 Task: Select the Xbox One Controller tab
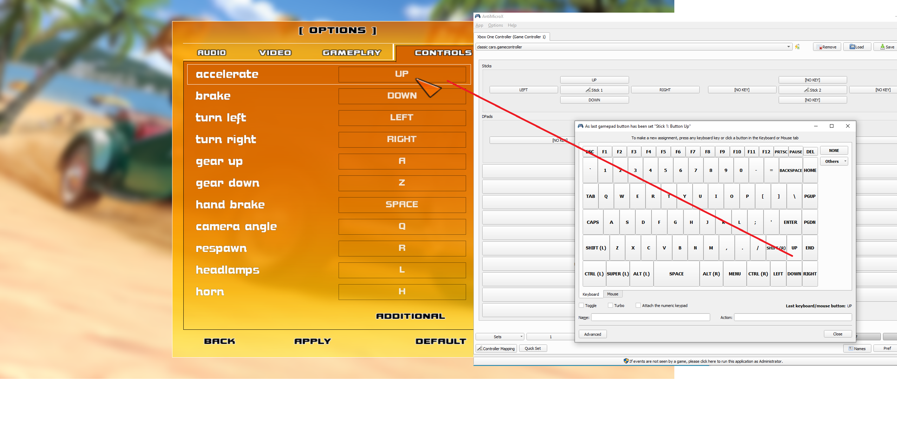tap(512, 37)
